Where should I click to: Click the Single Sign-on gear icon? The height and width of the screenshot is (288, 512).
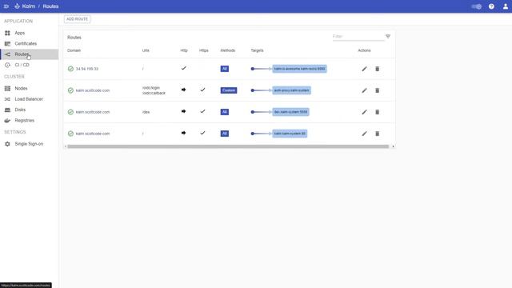click(7, 144)
